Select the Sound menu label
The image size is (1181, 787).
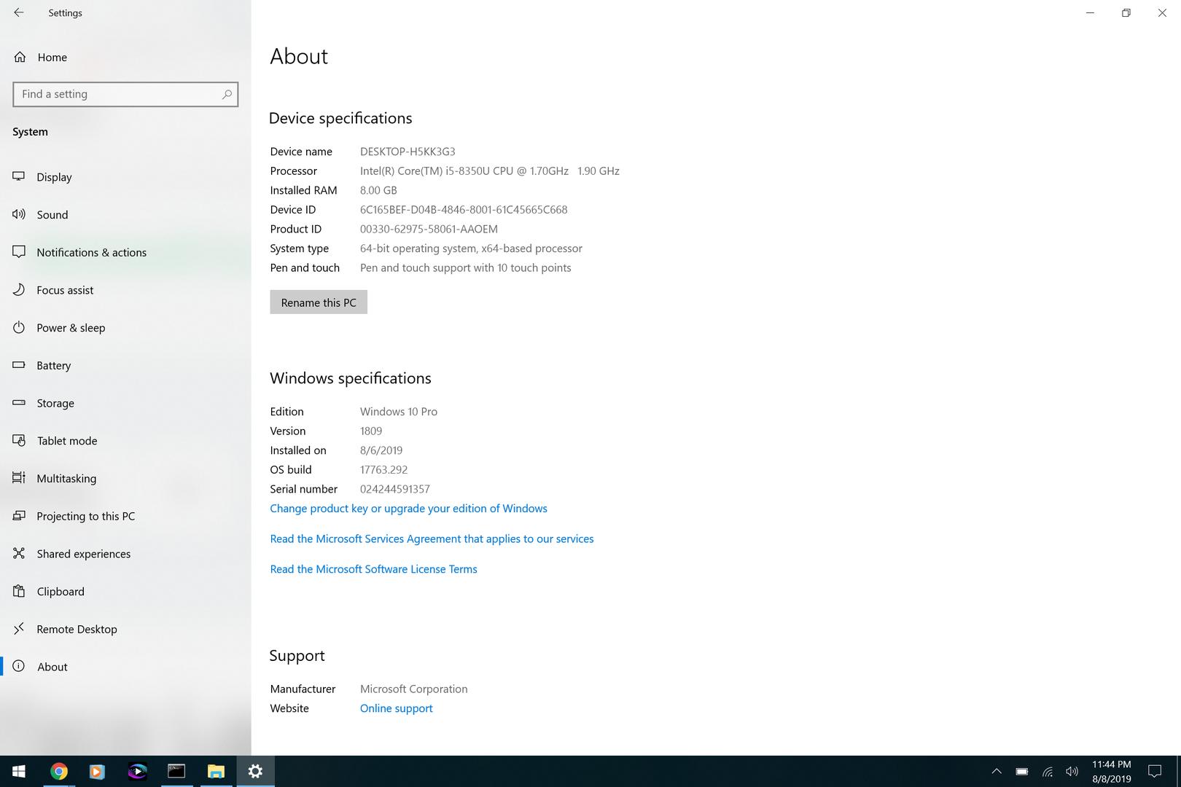[x=52, y=214]
